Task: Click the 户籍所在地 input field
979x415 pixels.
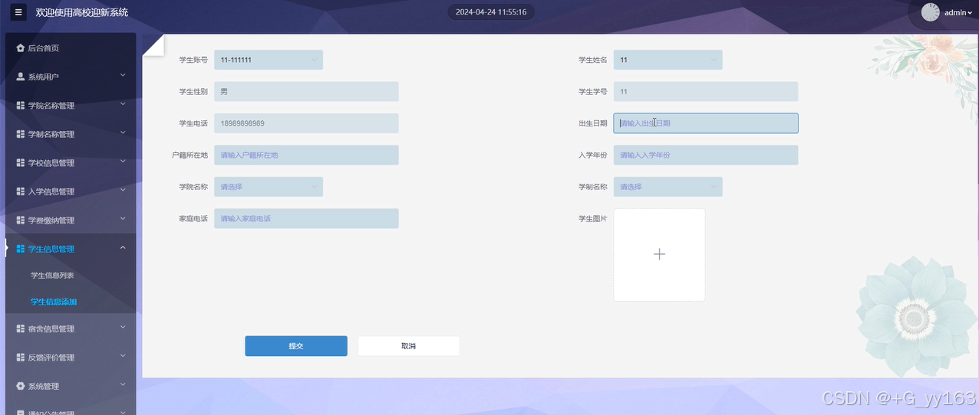Action: [306, 155]
